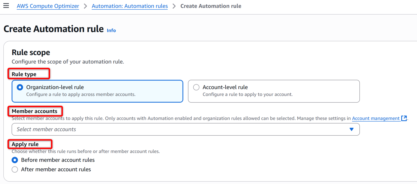Choose the Account-level rule radio option
This screenshot has width=417, height=184.
tap(196, 87)
